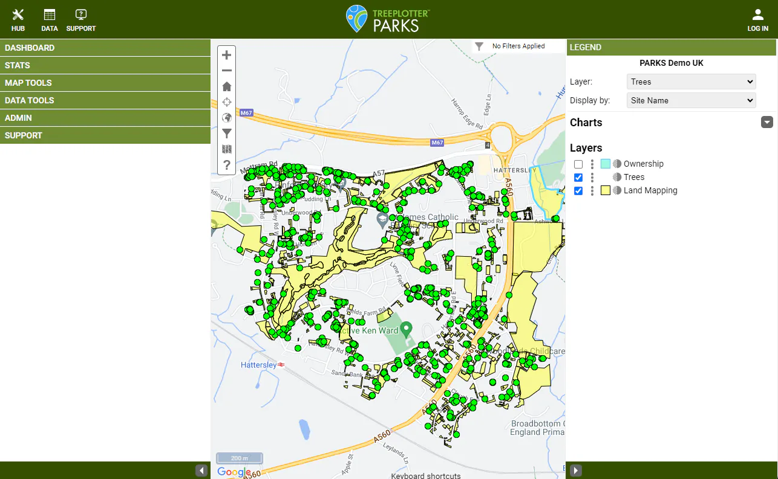This screenshot has width=778, height=479.
Task: Open the Layer dropdown showing Trees
Action: [691, 81]
